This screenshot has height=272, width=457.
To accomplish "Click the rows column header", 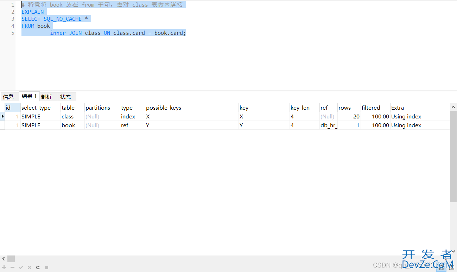I will 349,108.
